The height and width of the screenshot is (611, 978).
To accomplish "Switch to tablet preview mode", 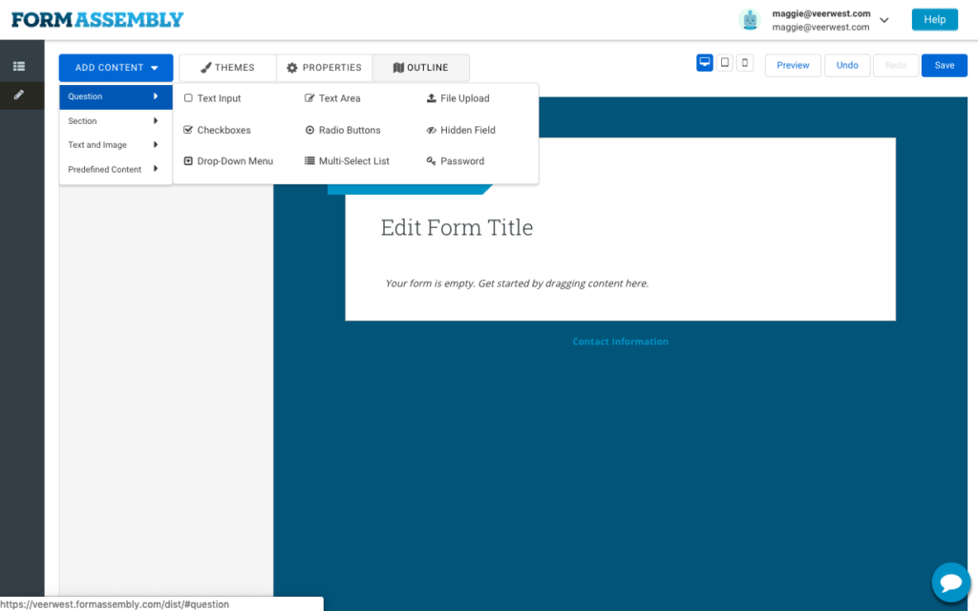I will pyautogui.click(x=725, y=62).
